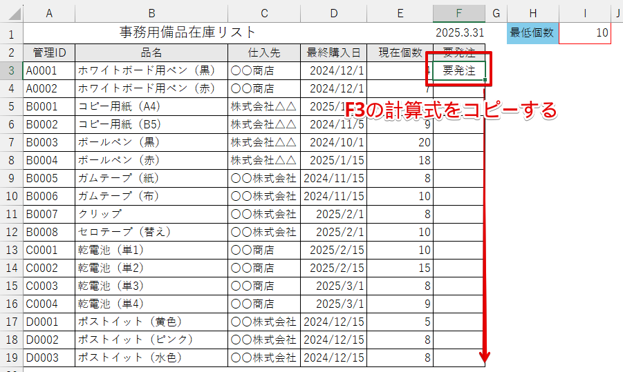
Task: Click the date 2025/1/15 in row 8
Action: coord(334,160)
